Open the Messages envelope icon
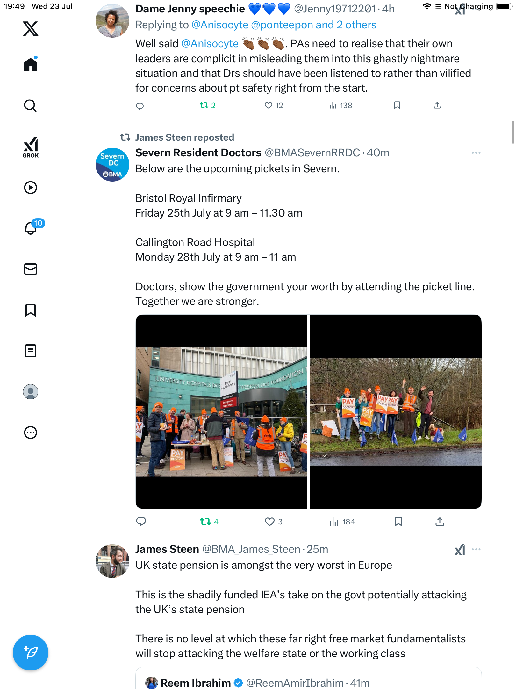 tap(31, 269)
